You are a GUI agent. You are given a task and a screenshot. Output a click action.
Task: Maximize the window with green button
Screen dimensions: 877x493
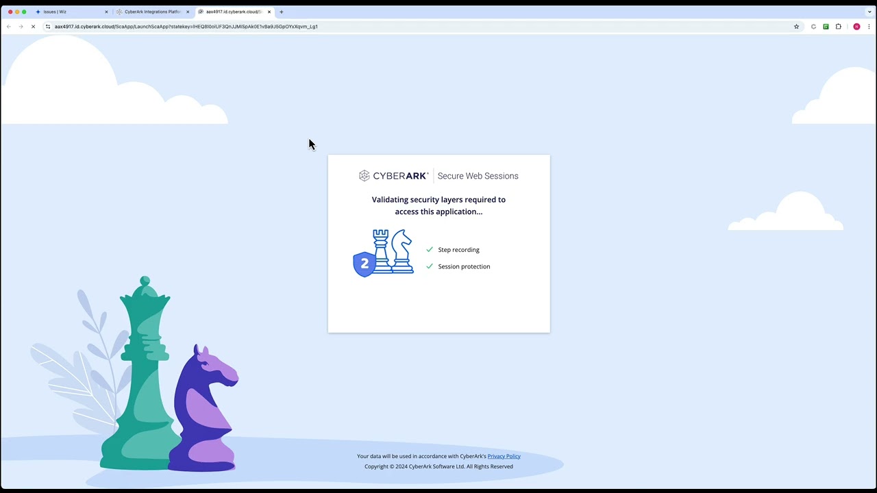point(24,12)
